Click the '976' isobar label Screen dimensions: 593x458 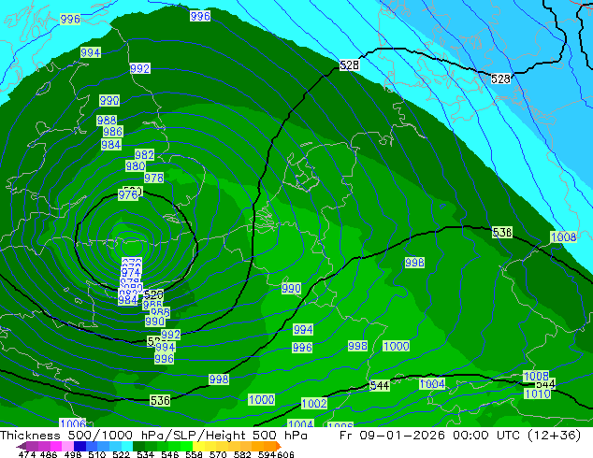[x=128, y=195]
